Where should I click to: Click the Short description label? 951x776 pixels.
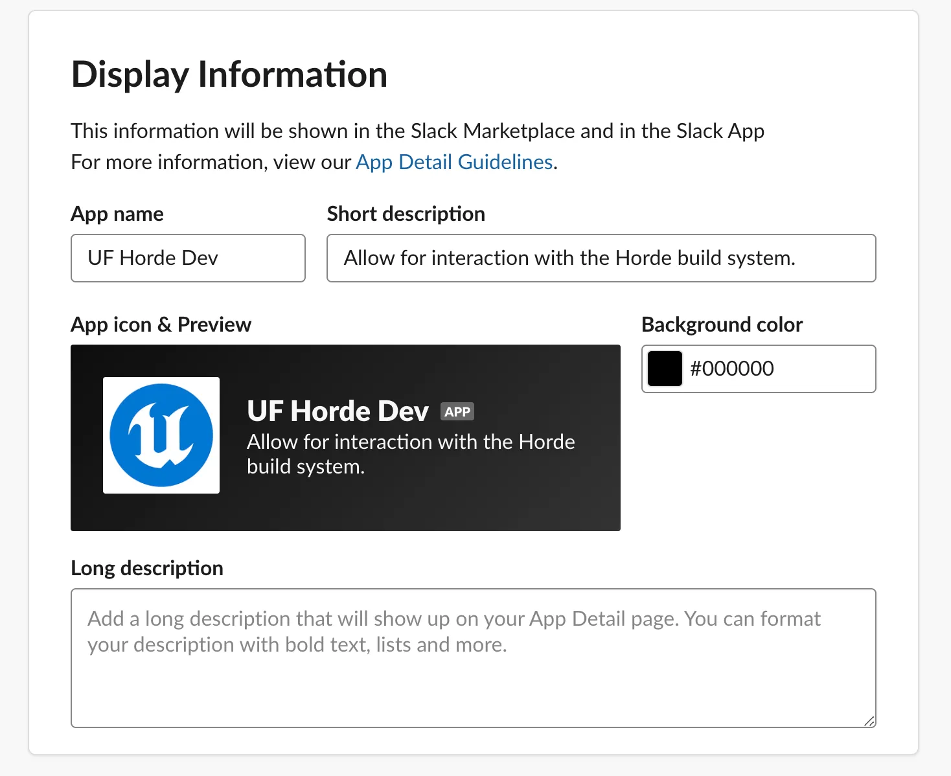pyautogui.click(x=406, y=214)
